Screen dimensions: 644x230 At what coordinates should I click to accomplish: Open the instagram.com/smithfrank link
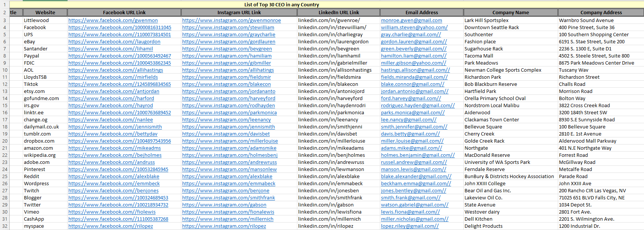point(228,198)
